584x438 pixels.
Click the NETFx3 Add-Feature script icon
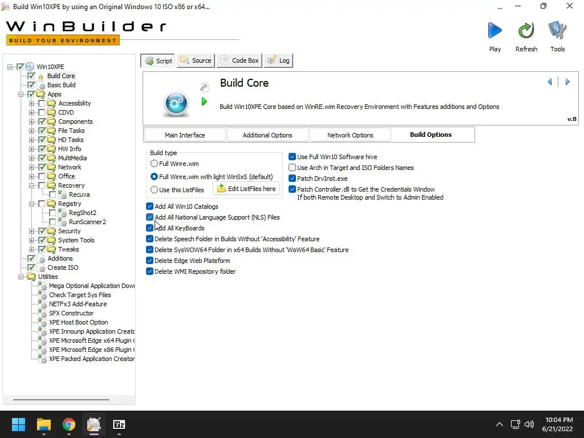(42, 305)
